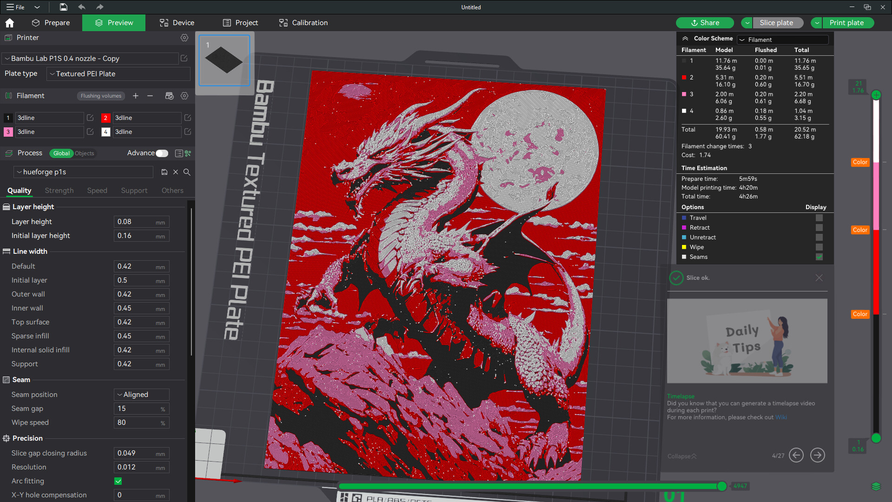Click the Home icon
This screenshot has width=892, height=502.
click(x=9, y=23)
